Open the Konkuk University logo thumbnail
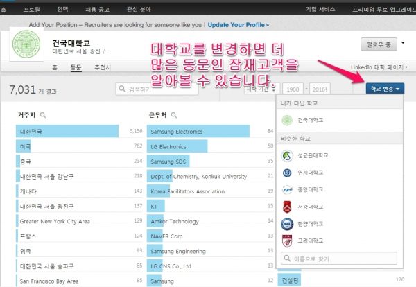Viewport: 416px width, 287px height. 26,44
